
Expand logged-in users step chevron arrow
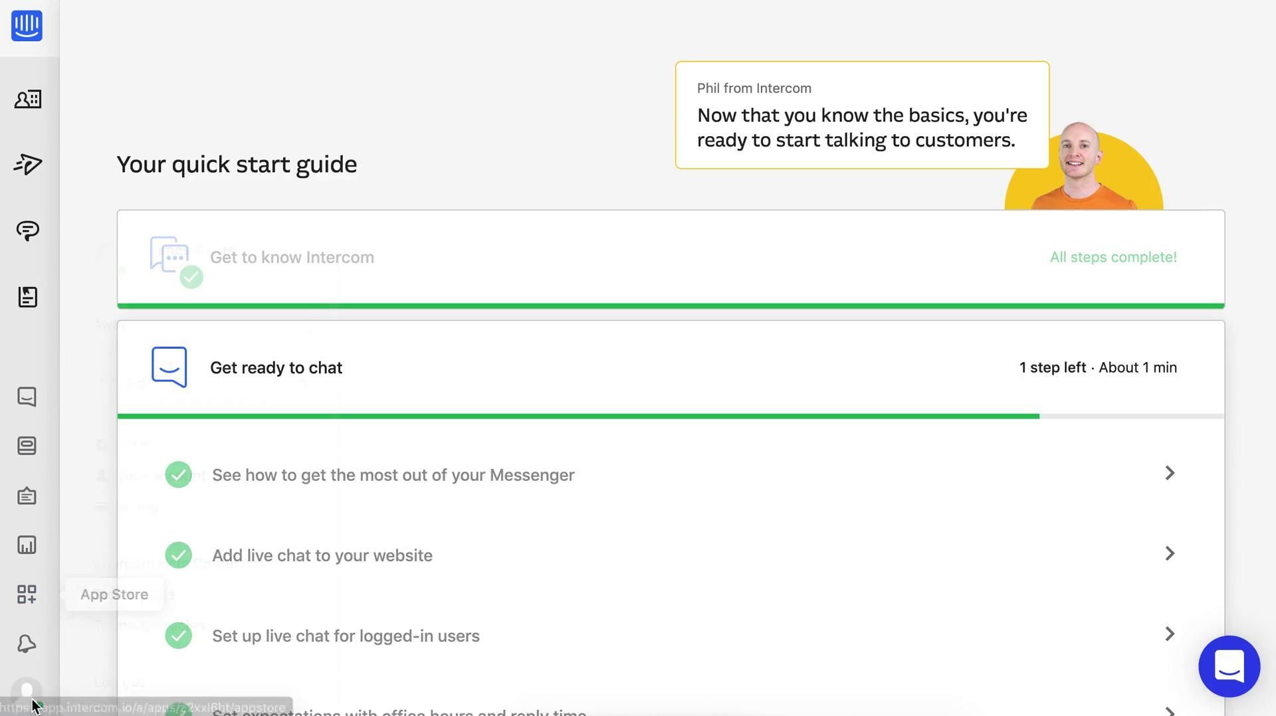[x=1170, y=634]
